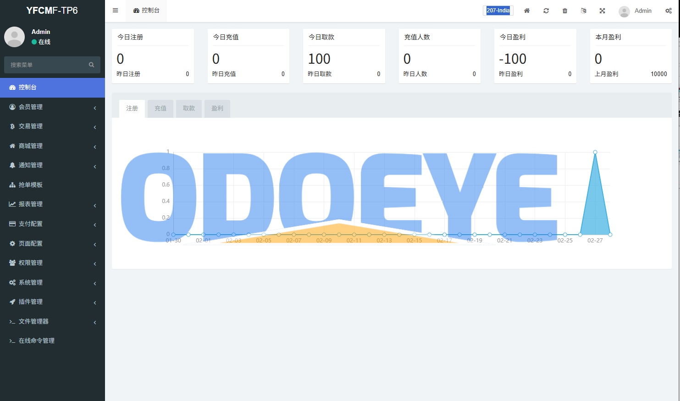Image resolution: width=680 pixels, height=401 pixels.
Task: Expand the 交易管理 menu
Action: (x=31, y=126)
